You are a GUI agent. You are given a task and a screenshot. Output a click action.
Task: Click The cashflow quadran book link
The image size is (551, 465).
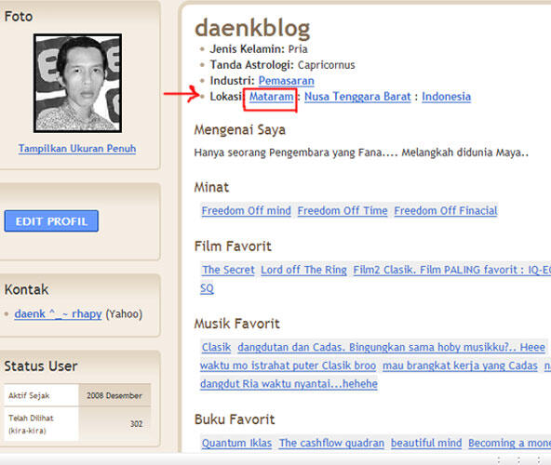tap(331, 443)
